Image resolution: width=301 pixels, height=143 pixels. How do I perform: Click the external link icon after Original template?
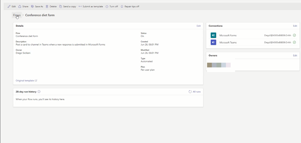(36, 81)
